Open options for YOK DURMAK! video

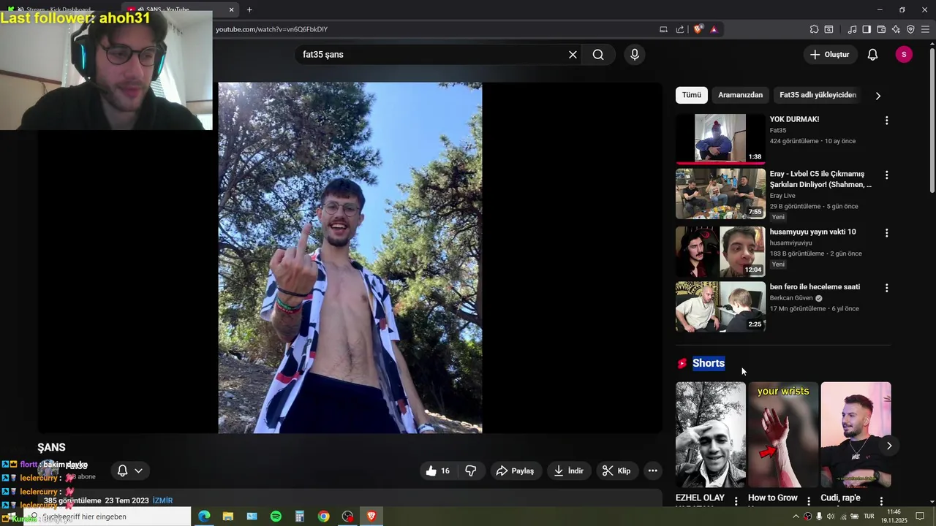coord(886,121)
